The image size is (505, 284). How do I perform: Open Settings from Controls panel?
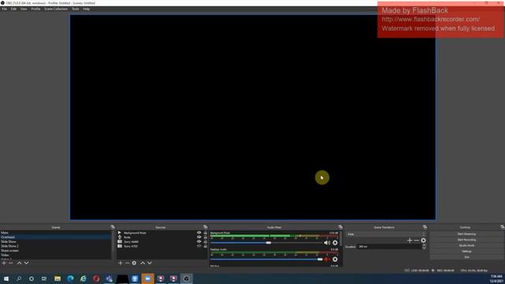tap(466, 251)
